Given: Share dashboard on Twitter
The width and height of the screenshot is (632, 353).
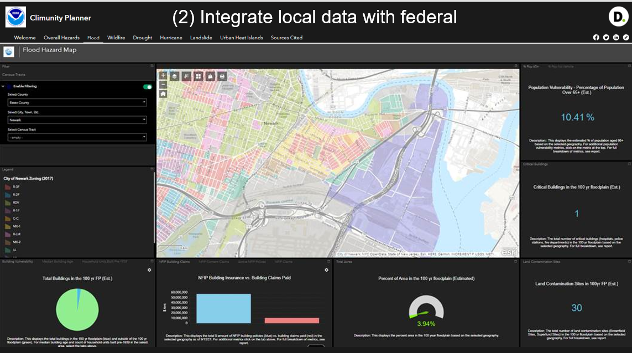Looking at the screenshot, I should [x=606, y=38].
